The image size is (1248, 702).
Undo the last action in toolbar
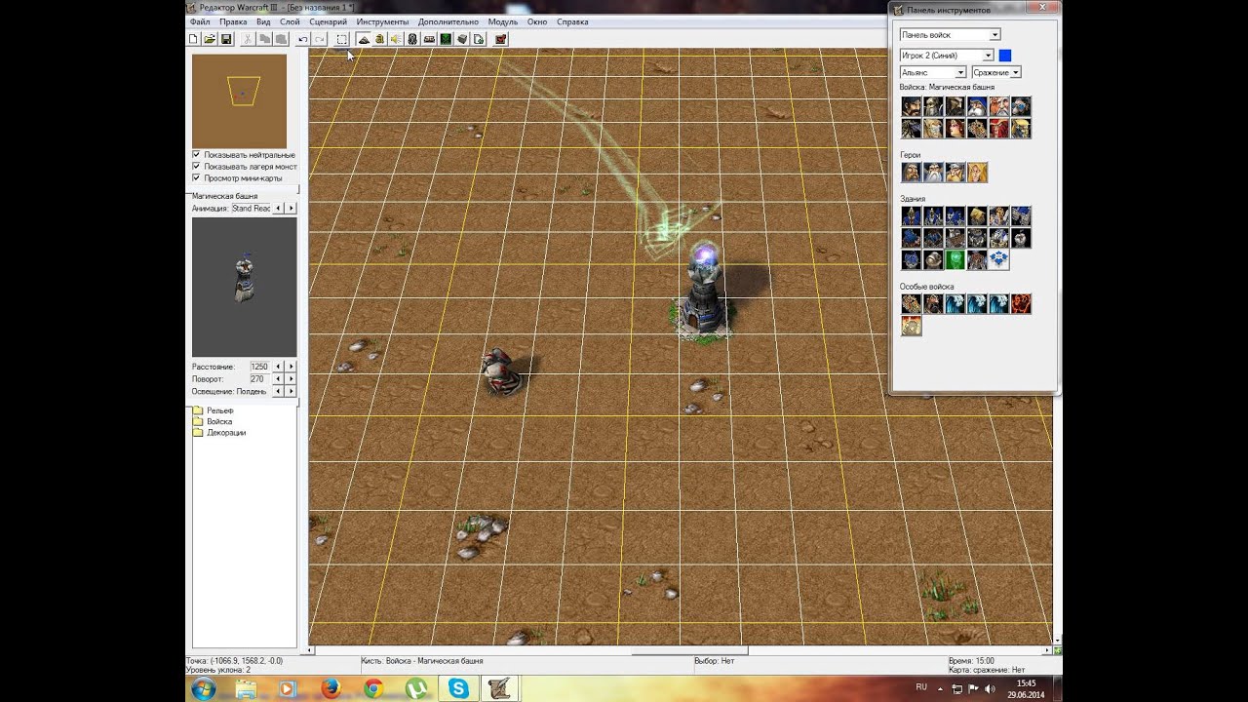pos(303,39)
